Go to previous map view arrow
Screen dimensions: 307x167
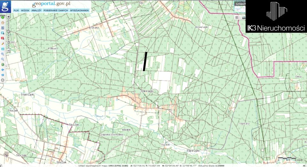pyautogui.click(x=3, y=69)
